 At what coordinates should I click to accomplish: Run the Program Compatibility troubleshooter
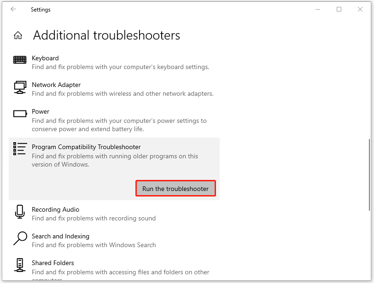175,188
